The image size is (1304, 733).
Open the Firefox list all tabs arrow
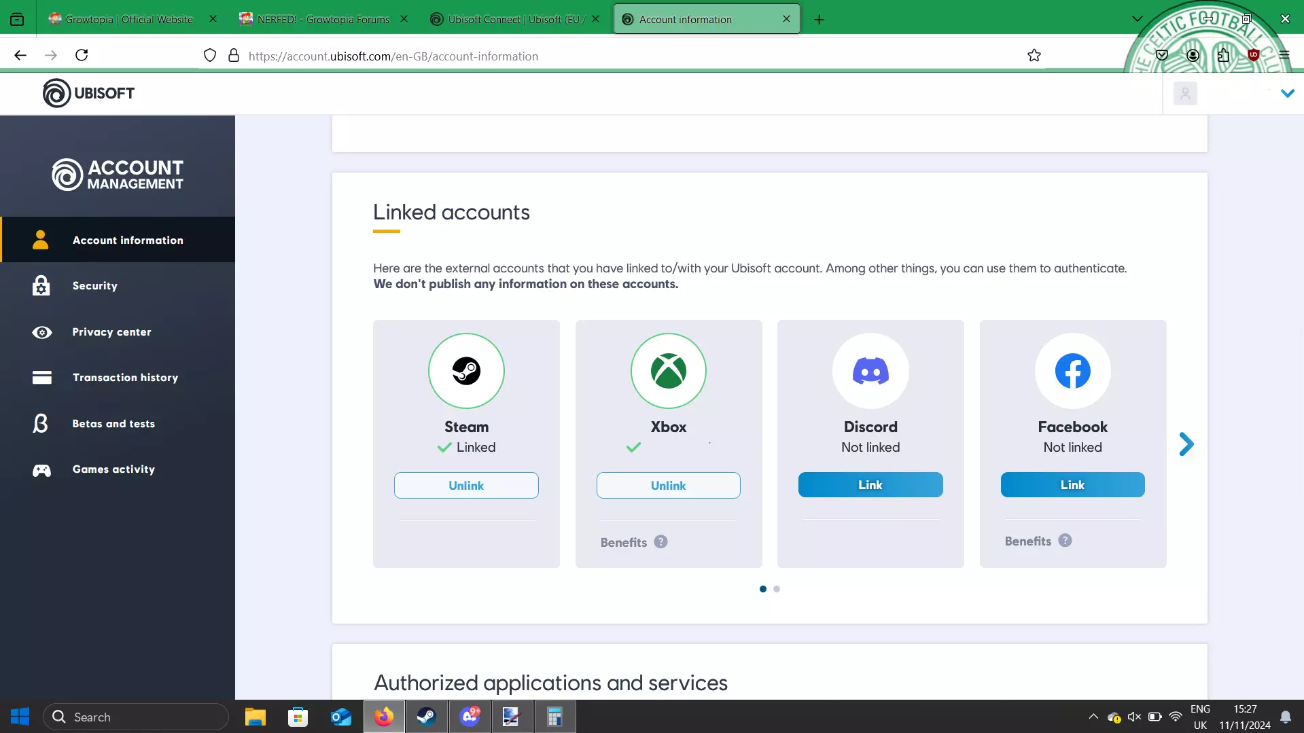1137,19
